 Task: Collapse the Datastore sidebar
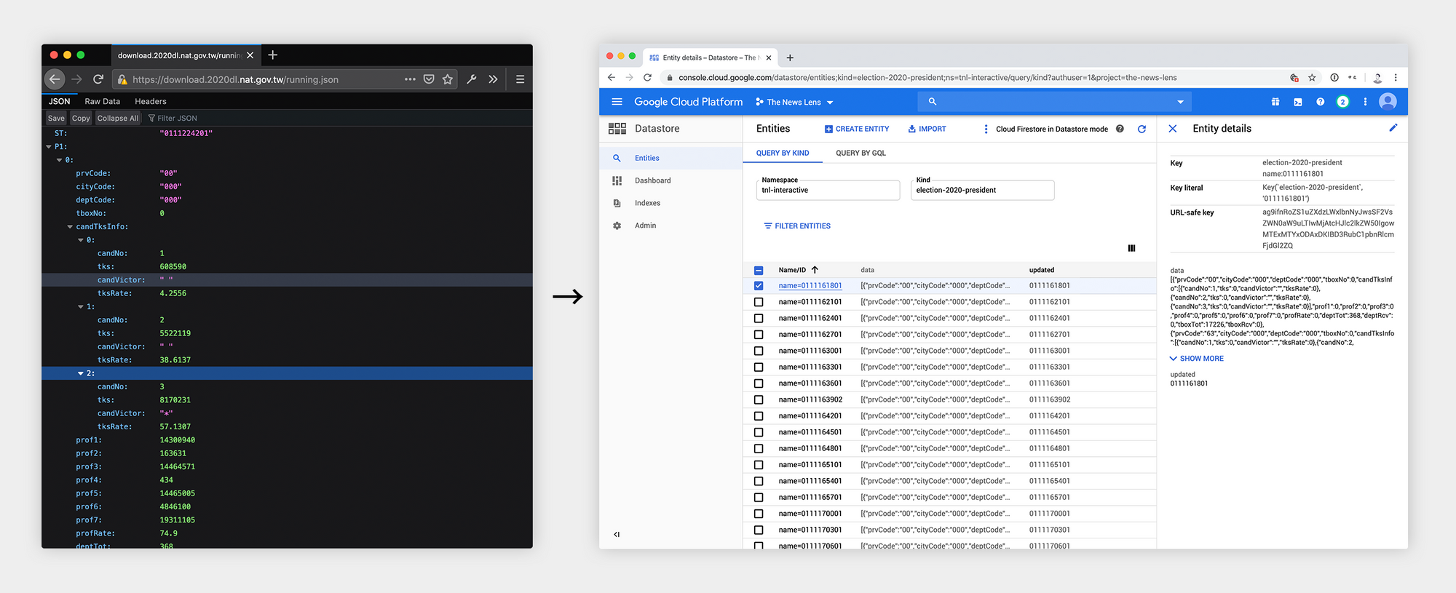617,534
